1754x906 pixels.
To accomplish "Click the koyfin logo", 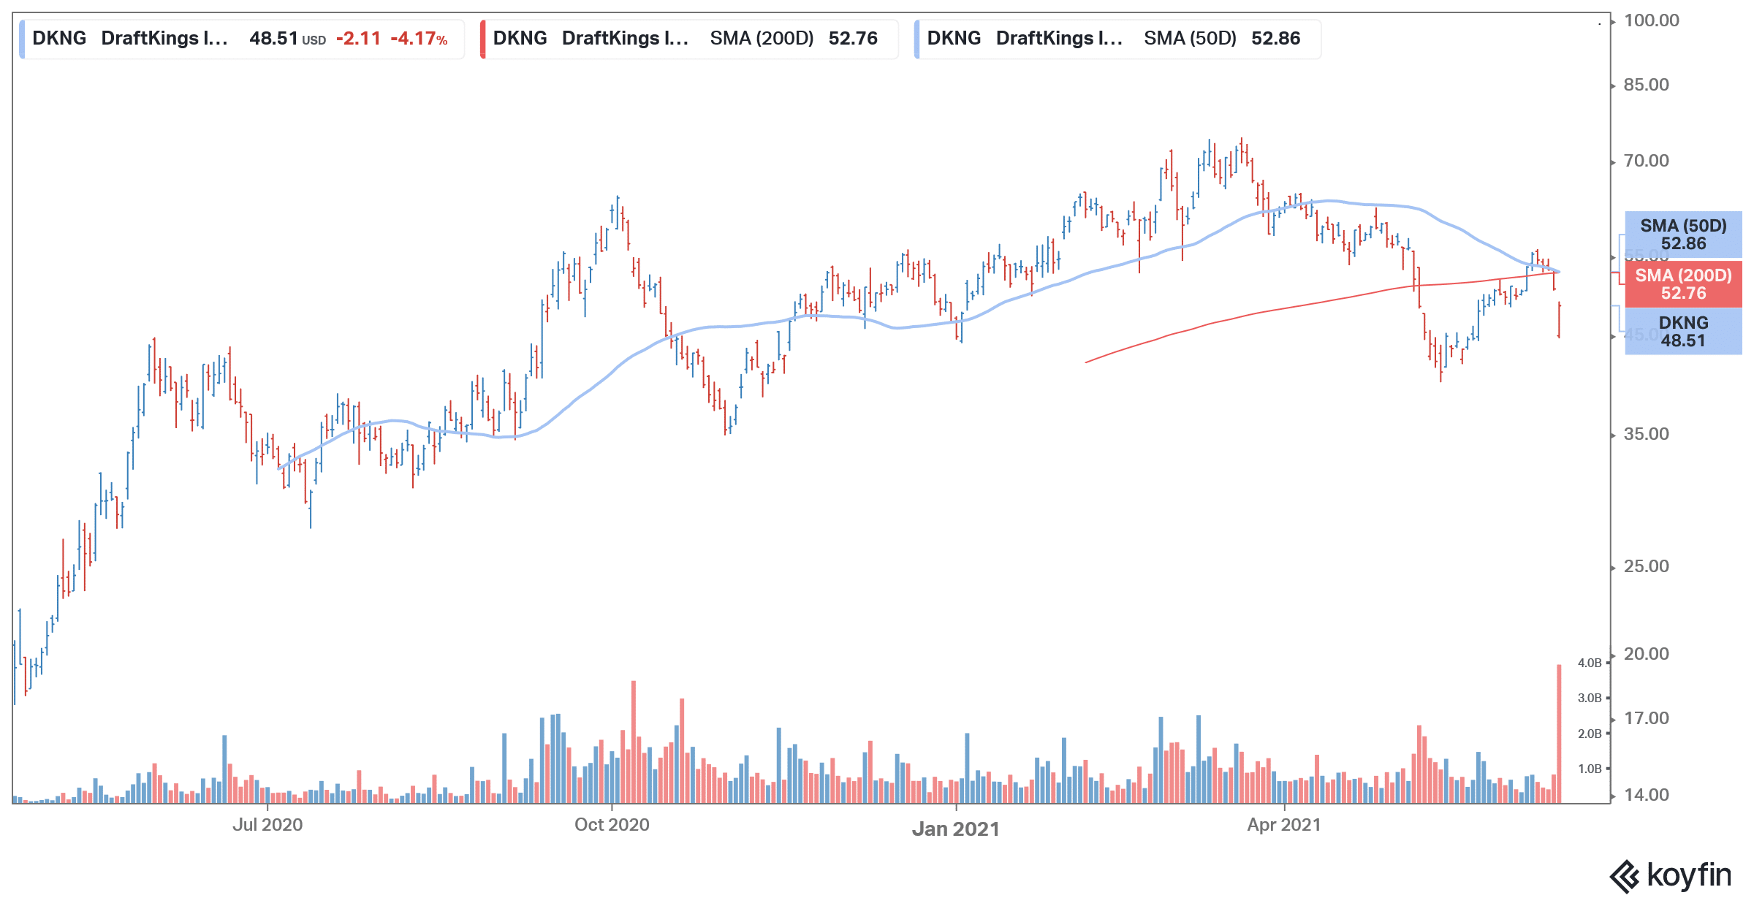I will click(1670, 876).
